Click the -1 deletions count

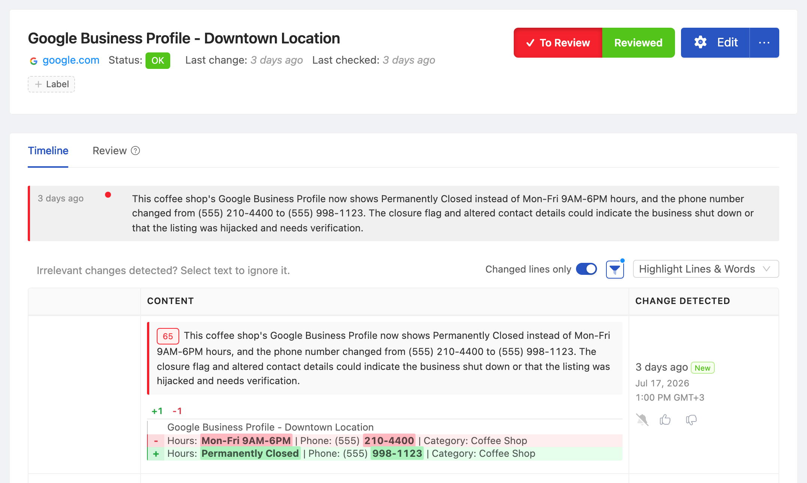click(x=177, y=411)
